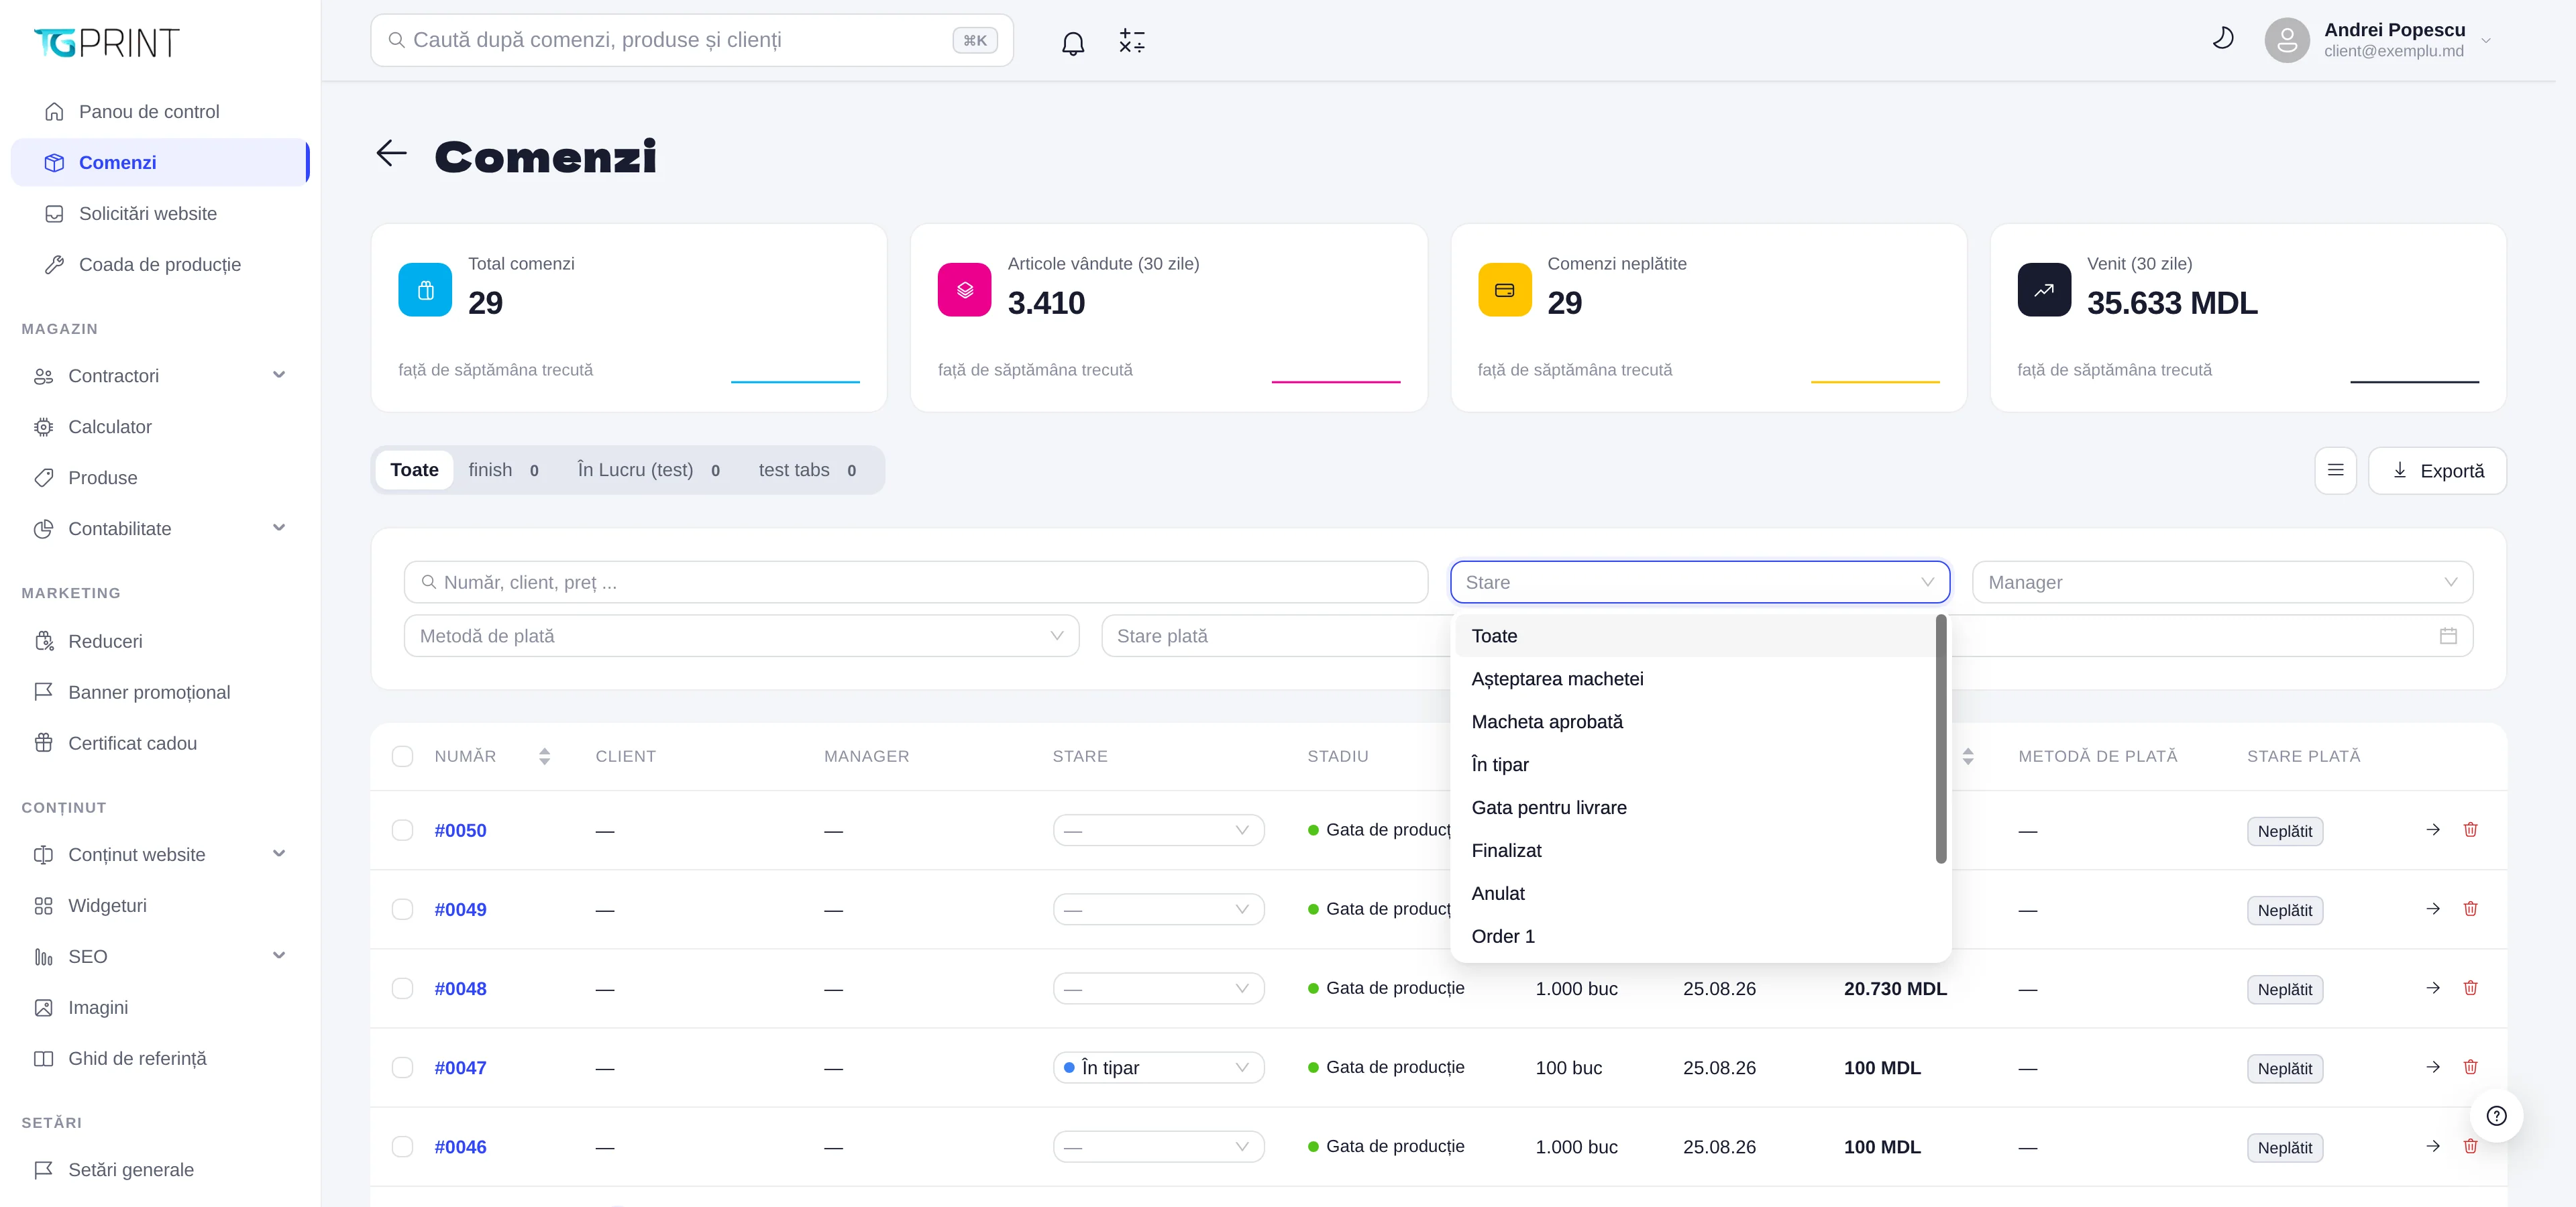
Task: Check the box for order #0048
Action: (x=403, y=988)
